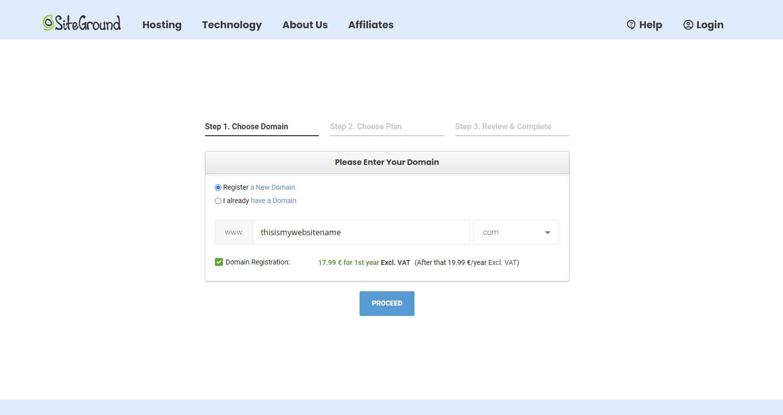Select Register a New Domain radio button

click(218, 187)
